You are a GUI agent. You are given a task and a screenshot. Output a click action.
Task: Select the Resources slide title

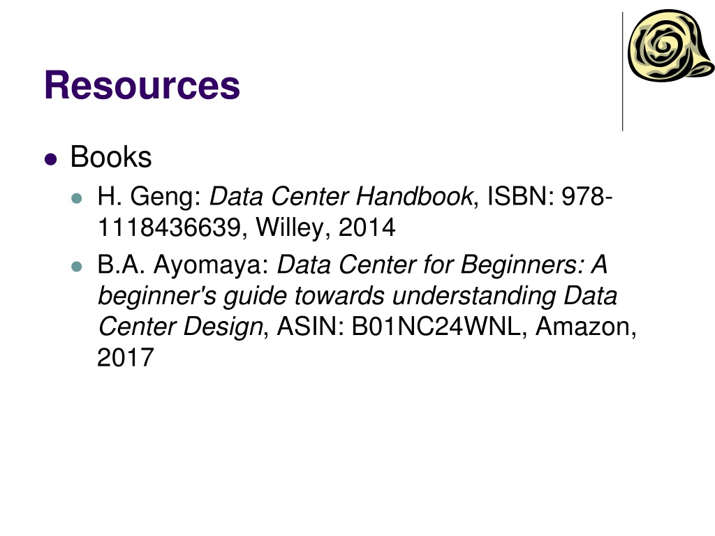[x=142, y=86]
